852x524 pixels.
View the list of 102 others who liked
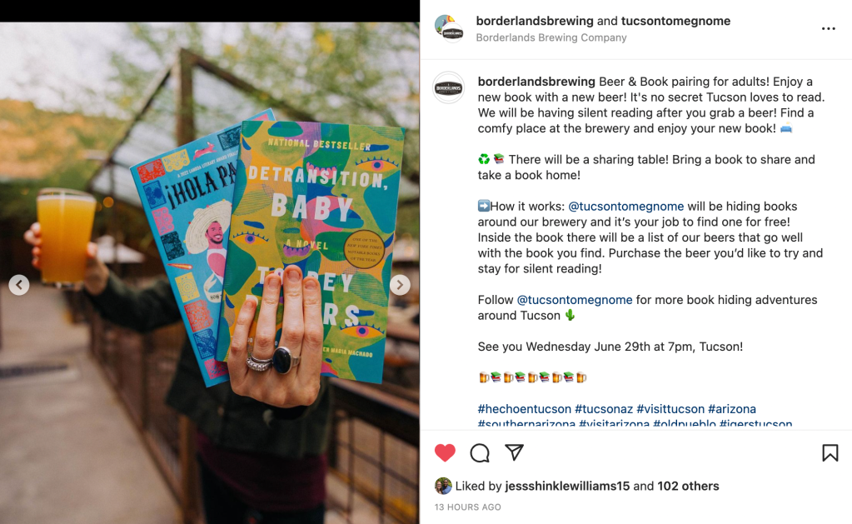688,486
